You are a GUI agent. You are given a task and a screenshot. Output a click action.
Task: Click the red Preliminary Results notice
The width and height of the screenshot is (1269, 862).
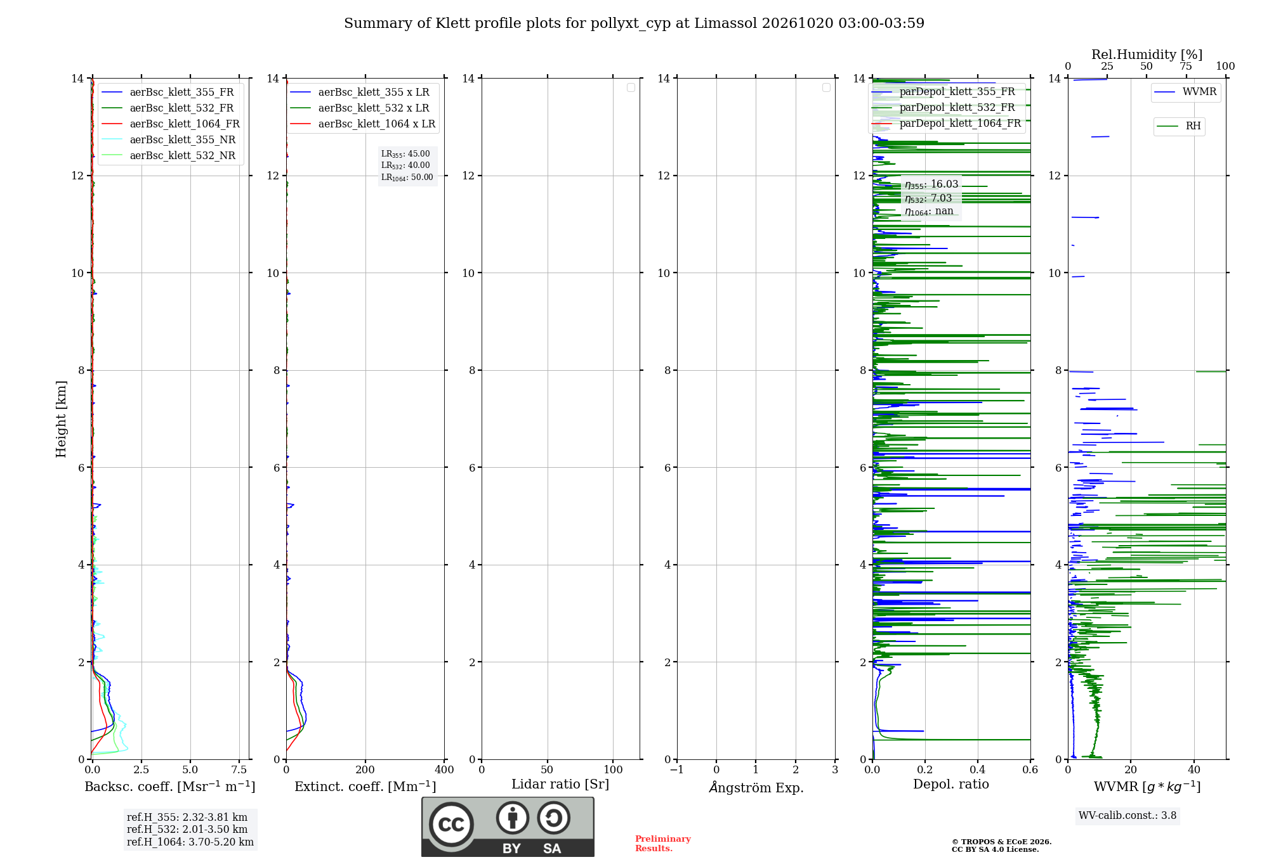coord(663,844)
